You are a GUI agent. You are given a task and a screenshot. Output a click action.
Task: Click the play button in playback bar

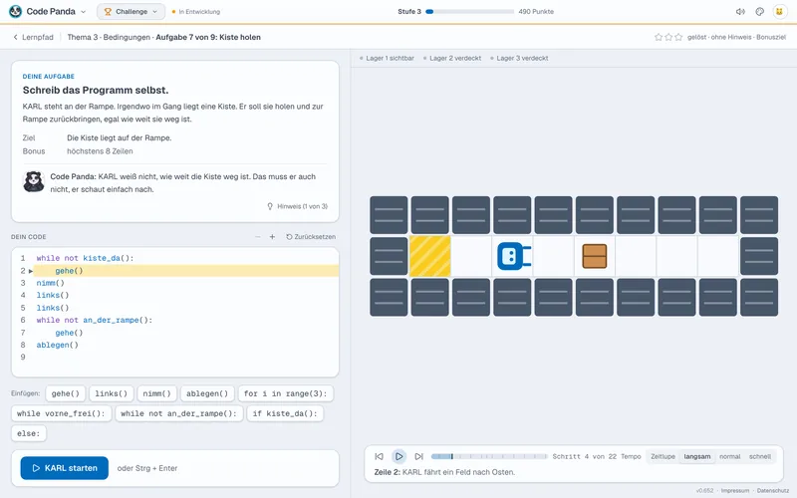pos(399,456)
